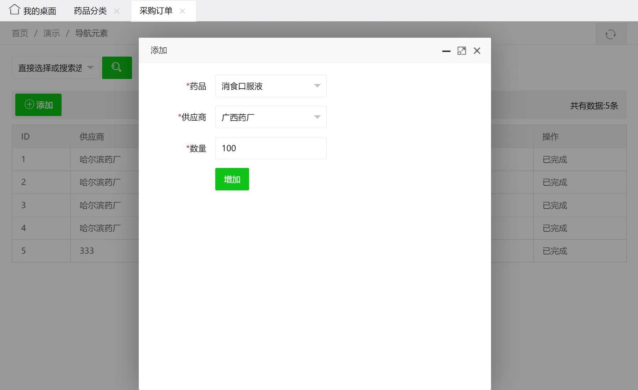Click the 首页 breadcrumb link
This screenshot has width=638, height=390.
tap(20, 33)
